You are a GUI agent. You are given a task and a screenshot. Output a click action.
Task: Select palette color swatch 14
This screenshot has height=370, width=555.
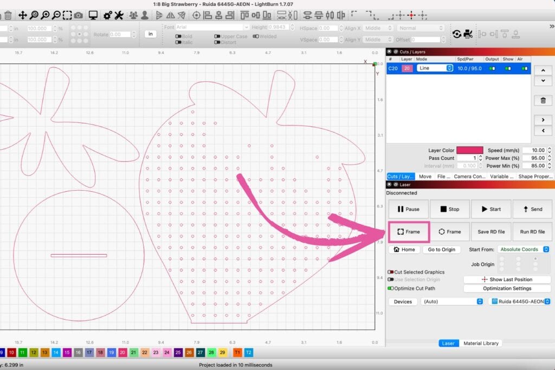pos(56,352)
